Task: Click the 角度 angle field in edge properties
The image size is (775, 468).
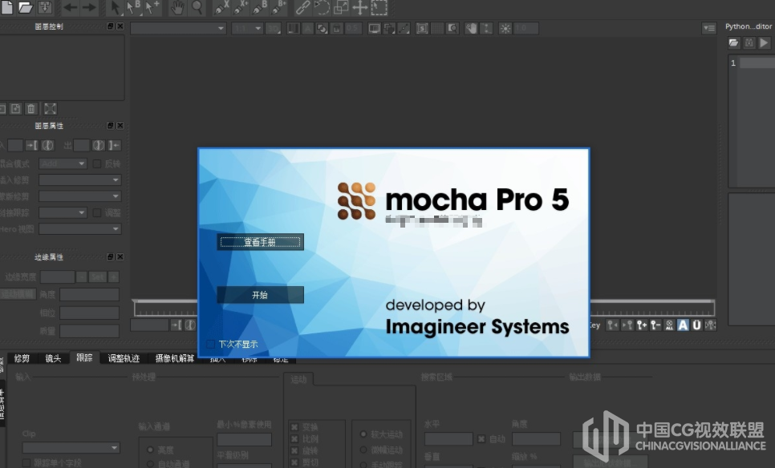Action: coord(90,295)
